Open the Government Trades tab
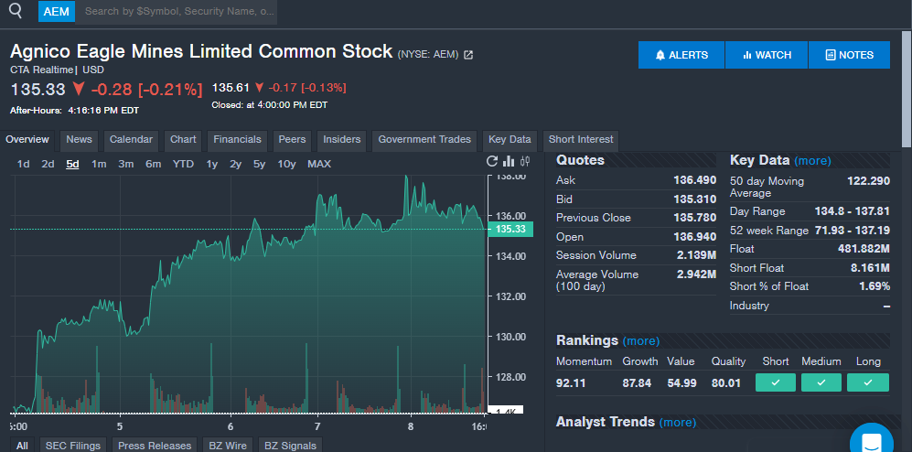Image resolution: width=912 pixels, height=452 pixels. point(424,140)
